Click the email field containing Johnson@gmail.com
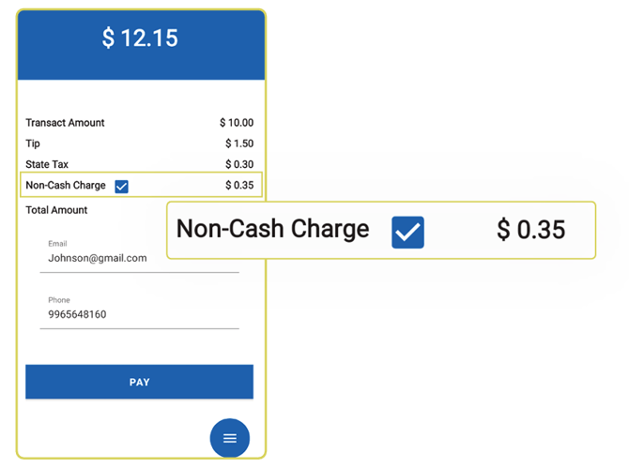The width and height of the screenshot is (629, 468). 139,258
